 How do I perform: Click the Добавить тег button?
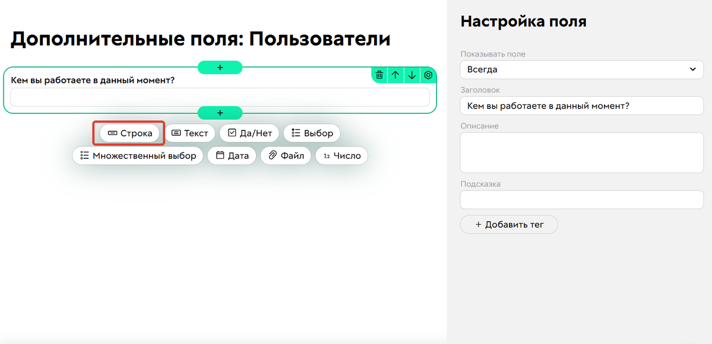[x=508, y=224]
